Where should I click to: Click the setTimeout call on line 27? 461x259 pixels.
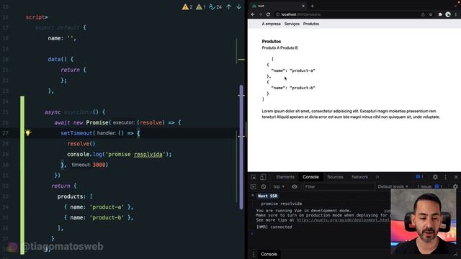pos(76,133)
